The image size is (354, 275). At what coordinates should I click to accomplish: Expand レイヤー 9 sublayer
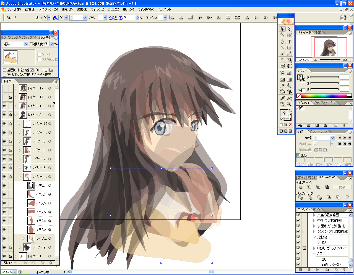coord(20,247)
